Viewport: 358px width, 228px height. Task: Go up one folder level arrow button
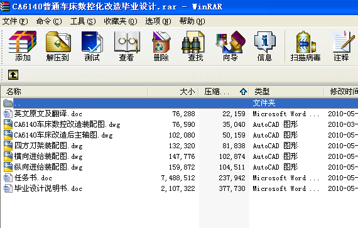pyautogui.click(x=13, y=75)
